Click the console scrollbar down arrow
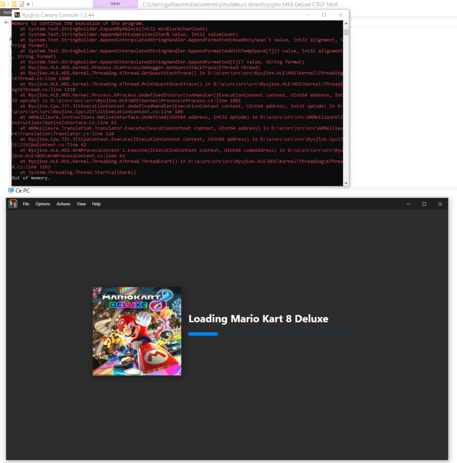457x463 pixels. coord(346,183)
